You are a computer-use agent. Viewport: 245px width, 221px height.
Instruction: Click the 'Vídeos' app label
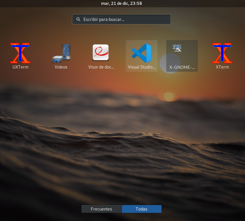click(61, 67)
